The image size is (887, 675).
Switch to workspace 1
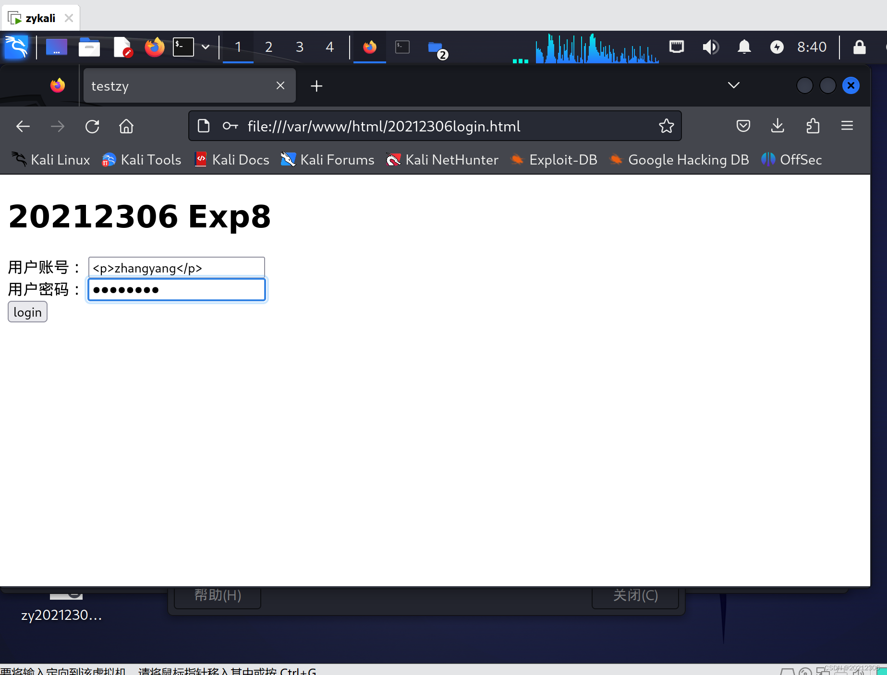[238, 47]
